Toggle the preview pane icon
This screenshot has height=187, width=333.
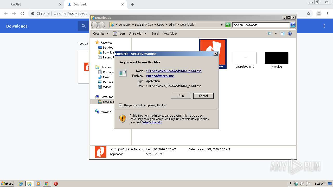pos(283,34)
